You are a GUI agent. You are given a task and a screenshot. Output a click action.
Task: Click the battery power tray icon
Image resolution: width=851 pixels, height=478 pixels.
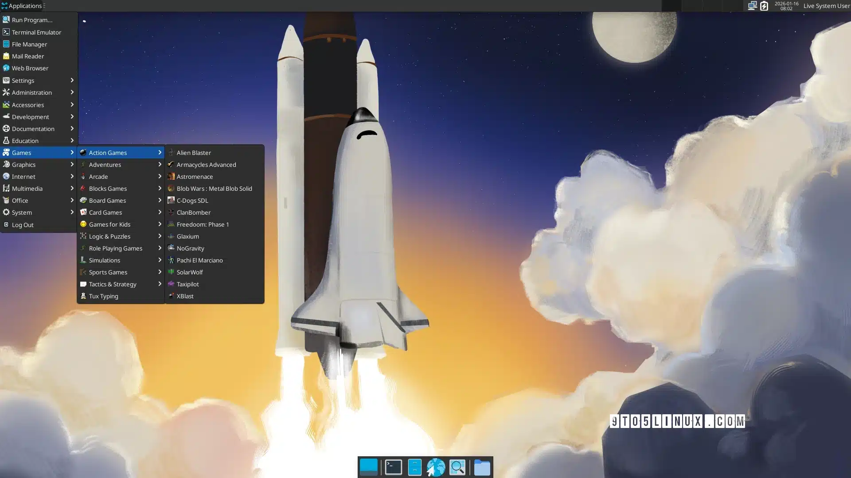coord(764,6)
